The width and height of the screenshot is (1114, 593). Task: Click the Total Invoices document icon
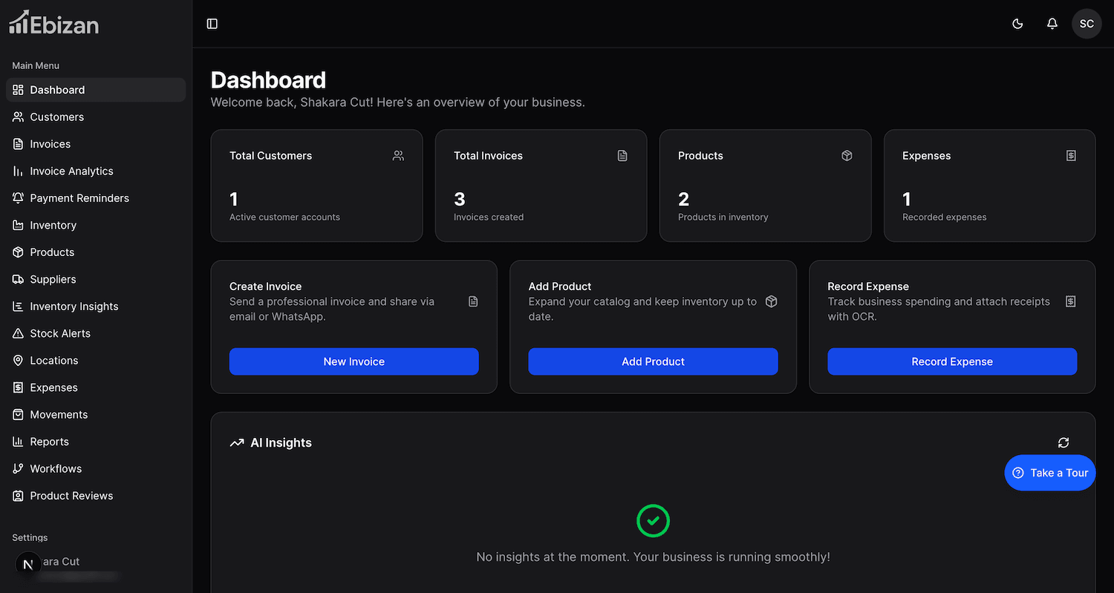(x=622, y=156)
